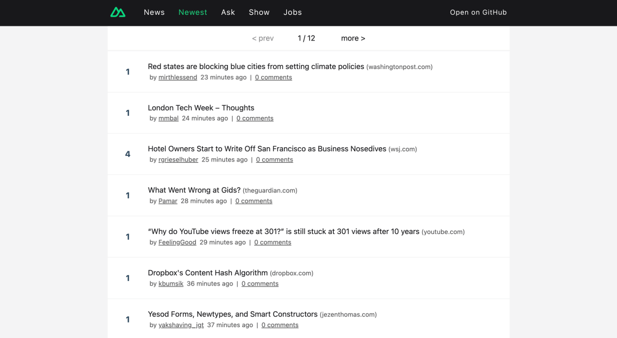617x338 pixels.
Task: Go to the Show section
Action: click(259, 12)
